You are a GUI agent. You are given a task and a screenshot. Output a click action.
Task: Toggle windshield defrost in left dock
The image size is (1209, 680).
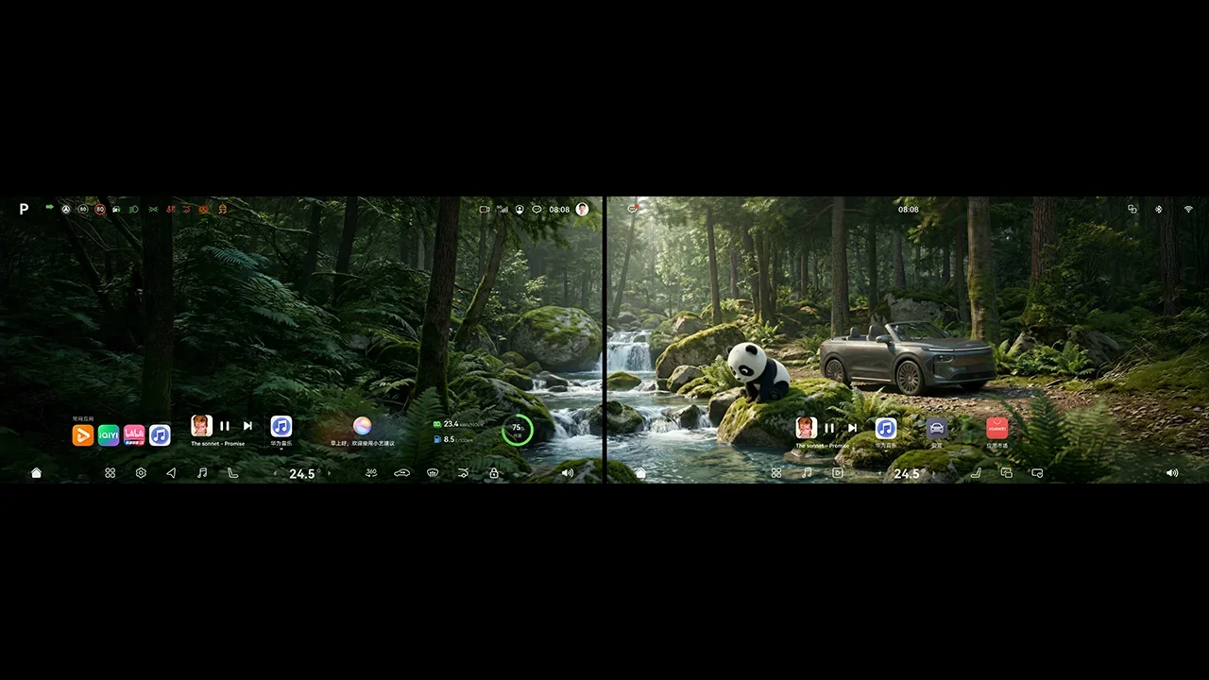(x=432, y=473)
